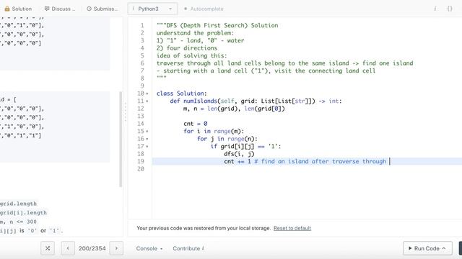462x259 pixels.
Task: Click the 'understand the problem:' comment line
Action: coord(195,33)
